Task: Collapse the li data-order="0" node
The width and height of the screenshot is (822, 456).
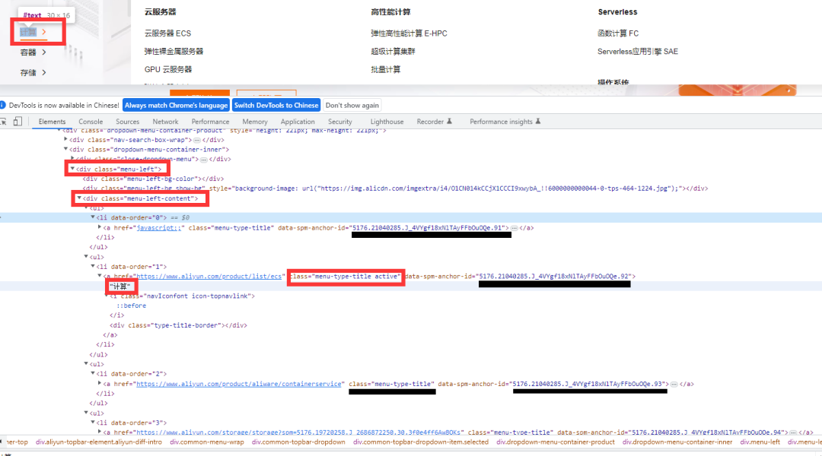Action: [x=93, y=217]
